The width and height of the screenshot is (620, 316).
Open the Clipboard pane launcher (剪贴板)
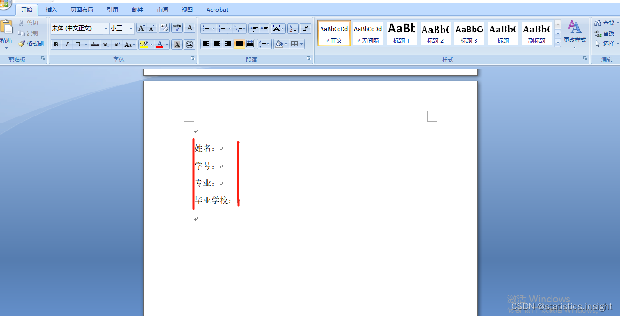(43, 58)
